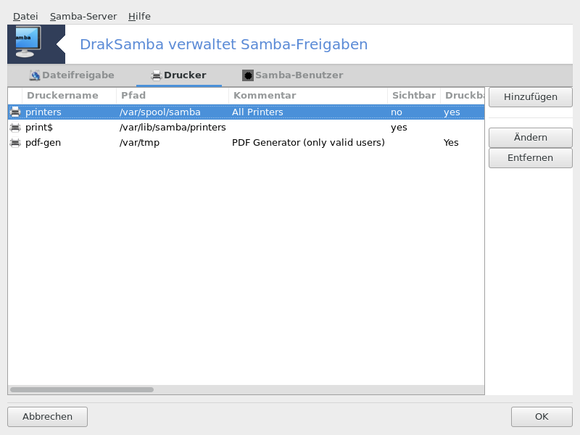Image resolution: width=580 pixels, height=435 pixels.
Task: Confirm with the OK button
Action: (x=542, y=416)
